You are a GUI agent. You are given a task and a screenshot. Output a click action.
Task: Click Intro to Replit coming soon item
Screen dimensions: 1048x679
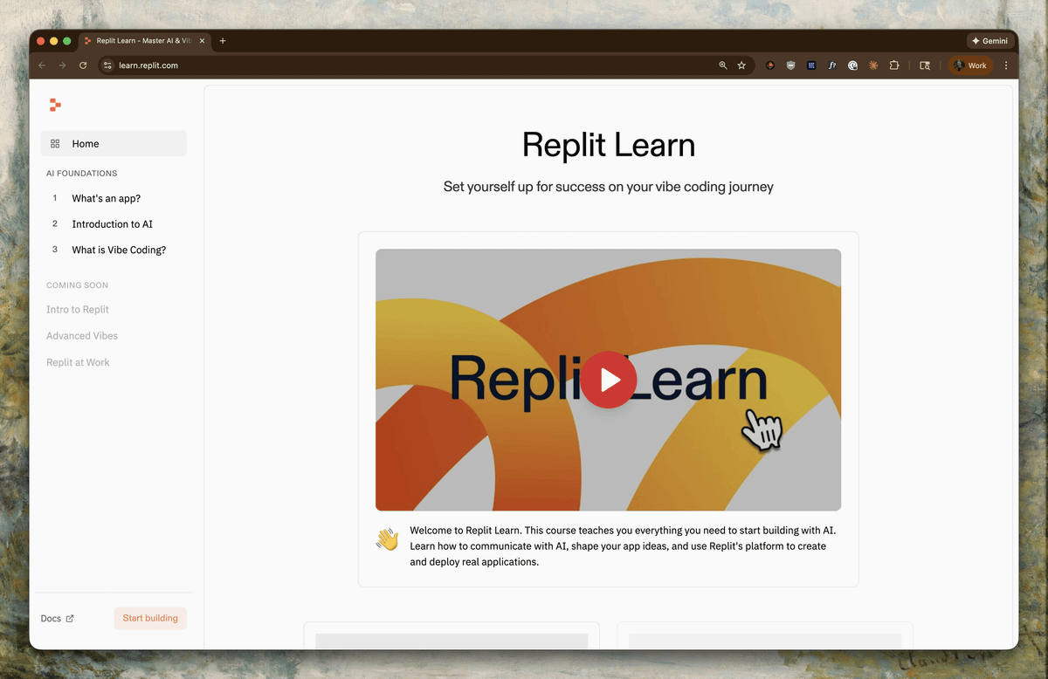(x=78, y=310)
